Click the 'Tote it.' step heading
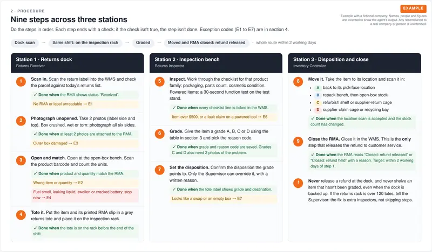The height and width of the screenshot is (252, 432). pos(38,213)
